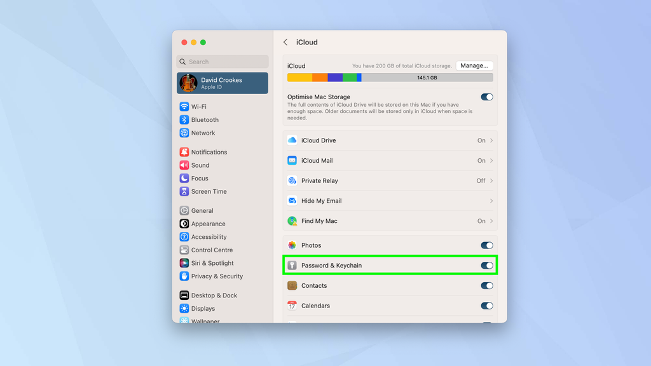The height and width of the screenshot is (366, 651).
Task: Turn off Password & Keychain
Action: (x=487, y=265)
